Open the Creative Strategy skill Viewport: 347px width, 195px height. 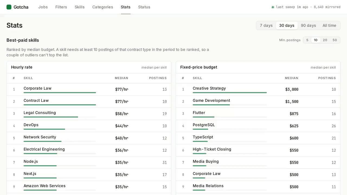(209, 88)
